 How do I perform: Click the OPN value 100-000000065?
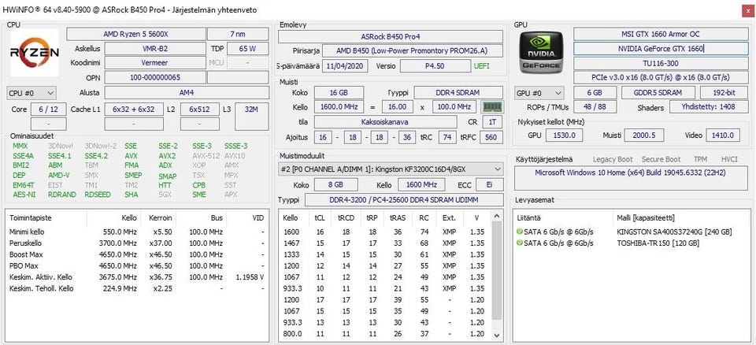point(155,77)
